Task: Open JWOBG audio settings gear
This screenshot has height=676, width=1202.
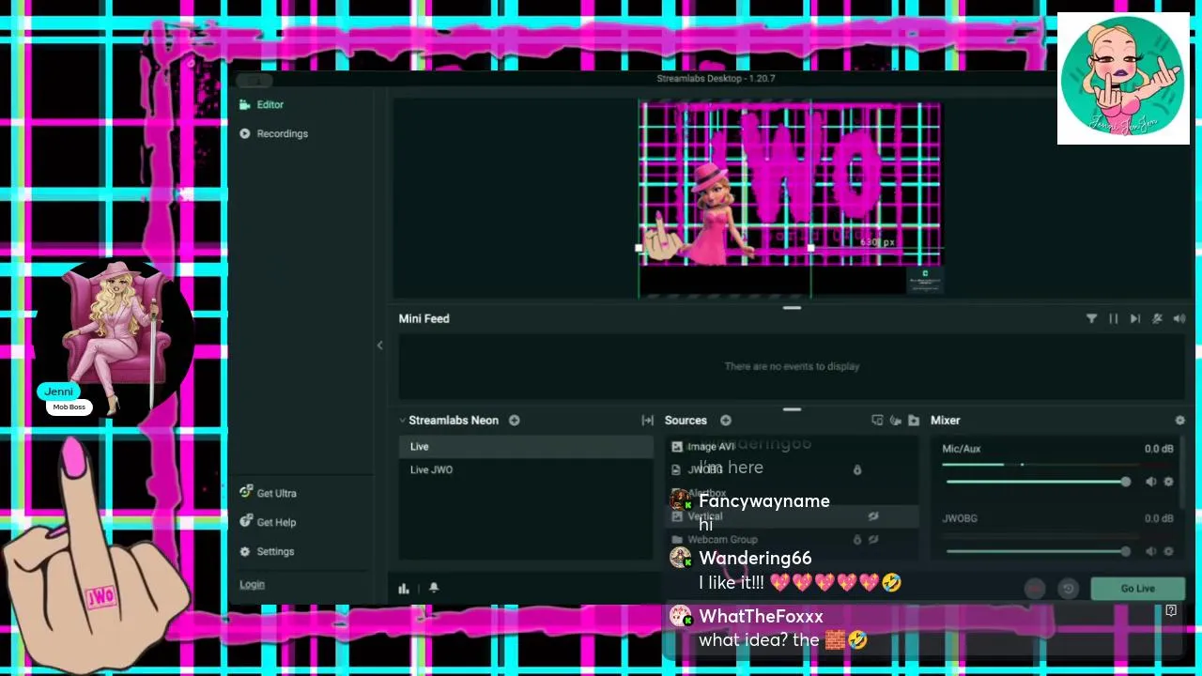Action: (x=1168, y=551)
